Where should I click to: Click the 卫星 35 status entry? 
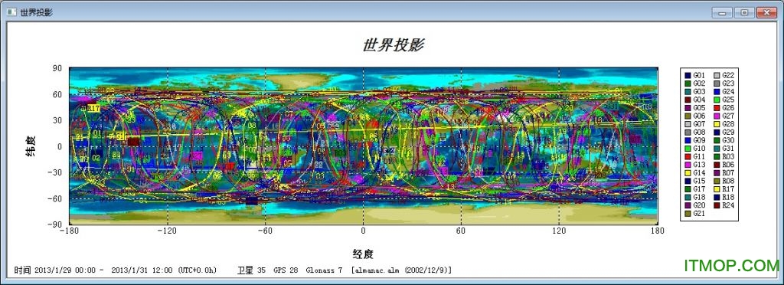(251, 270)
